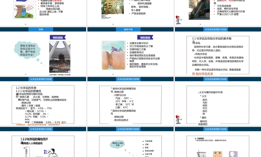Open the slide about 1.1 化学品及危险化学品的基本概念
Image resolution: width=261 pixels, height=157 pixels.
coord(218,51)
